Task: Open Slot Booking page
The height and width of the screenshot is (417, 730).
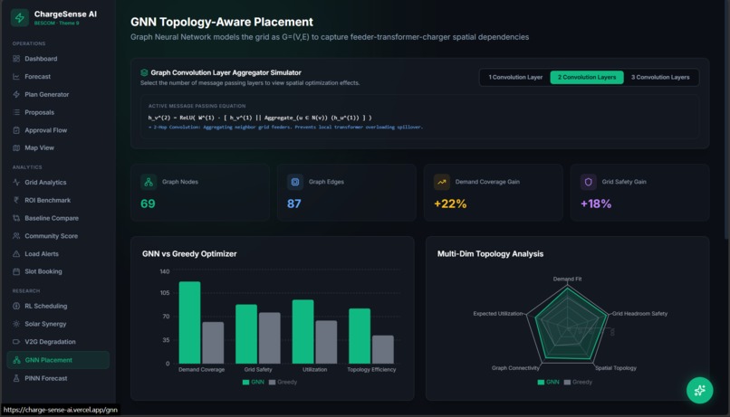Action: 58,271
